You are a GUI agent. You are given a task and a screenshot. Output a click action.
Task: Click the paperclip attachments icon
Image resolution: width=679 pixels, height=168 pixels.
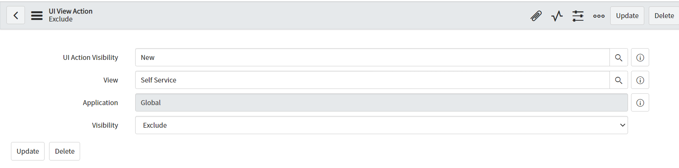coord(536,16)
